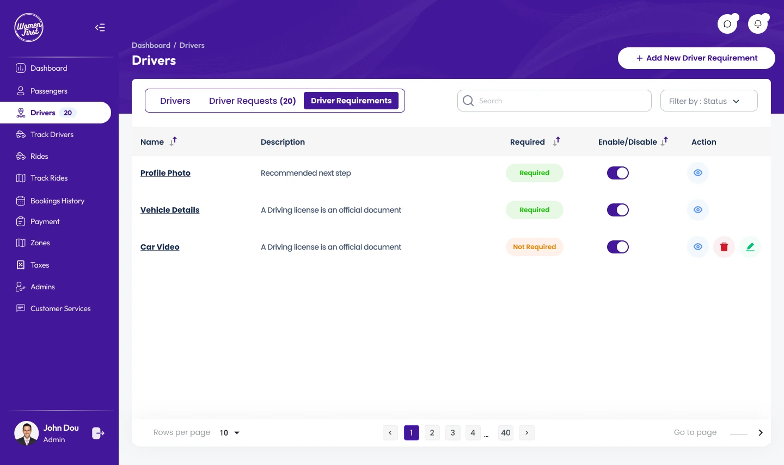Open the Vehicle Details link
The height and width of the screenshot is (465, 784).
170,210
